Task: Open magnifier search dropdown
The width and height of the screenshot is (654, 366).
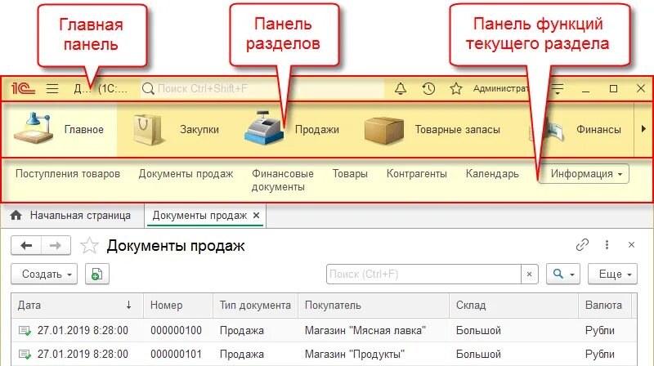Action: coord(563,274)
